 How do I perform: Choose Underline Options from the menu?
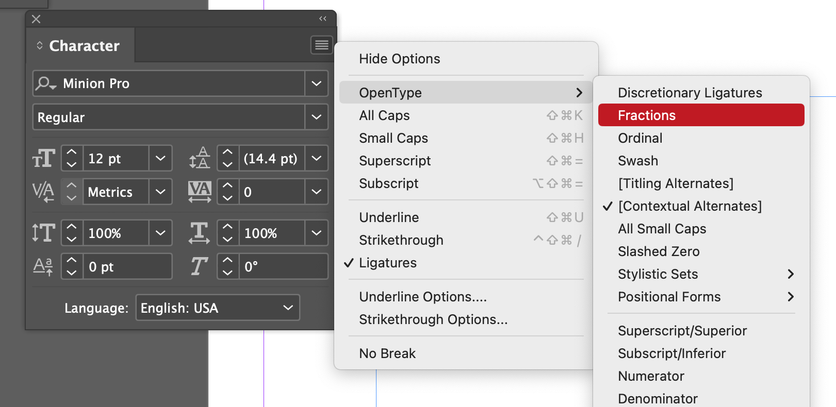(423, 296)
